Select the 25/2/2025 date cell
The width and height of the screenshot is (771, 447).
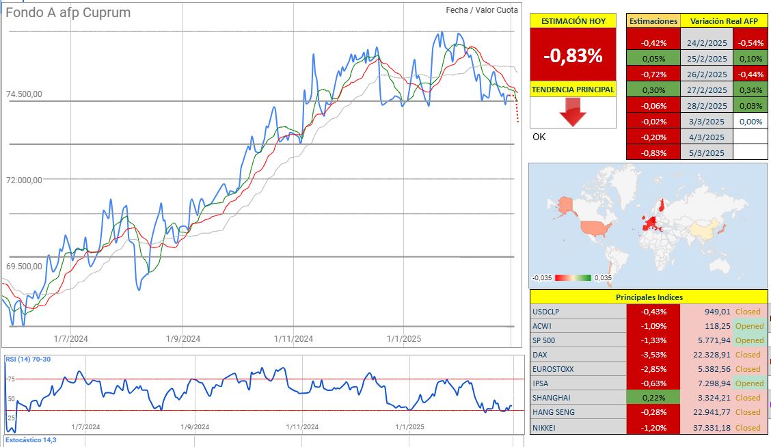(707, 59)
